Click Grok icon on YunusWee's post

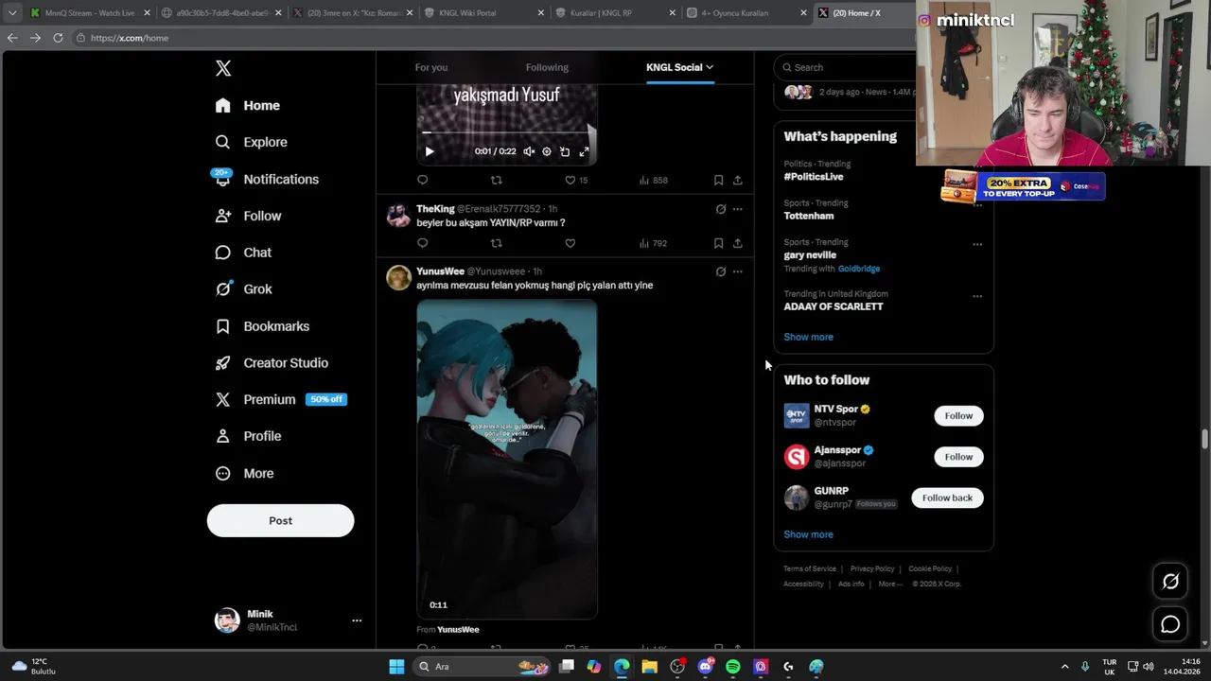(720, 271)
